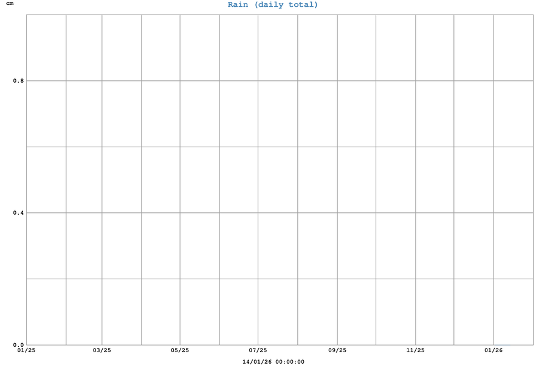Select the 0.4 y-axis tick label
Image resolution: width=547 pixels, height=365 pixels.
[x=18, y=213]
